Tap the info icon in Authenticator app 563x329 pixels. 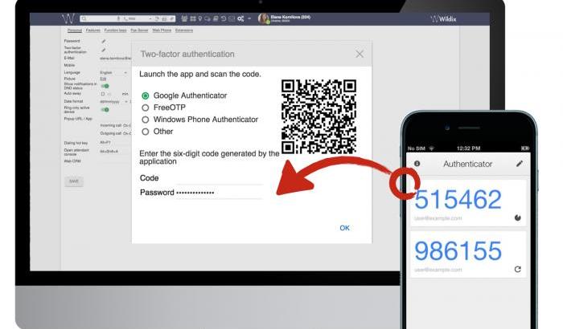coord(417,164)
